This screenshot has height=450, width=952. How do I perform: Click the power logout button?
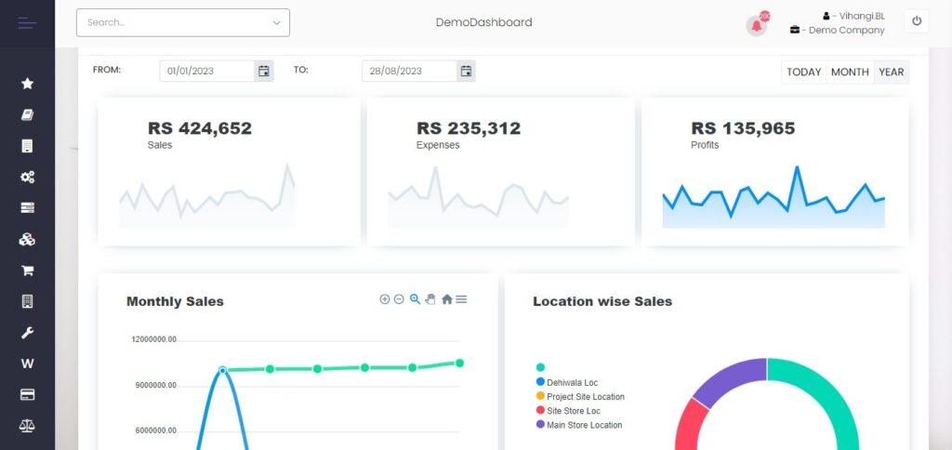click(x=916, y=21)
